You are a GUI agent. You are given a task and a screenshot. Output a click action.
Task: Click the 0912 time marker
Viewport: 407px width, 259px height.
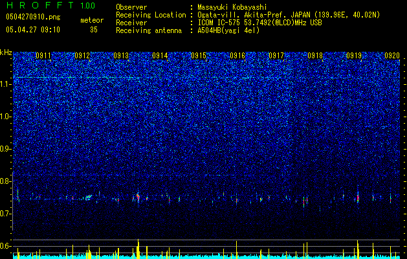point(82,56)
